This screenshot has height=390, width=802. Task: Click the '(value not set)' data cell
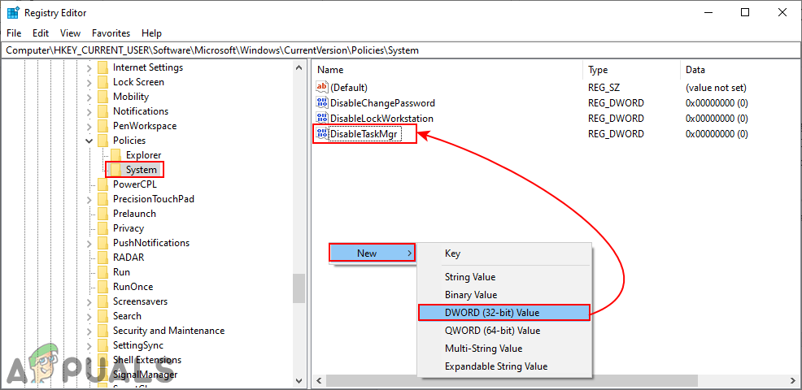[x=716, y=88]
